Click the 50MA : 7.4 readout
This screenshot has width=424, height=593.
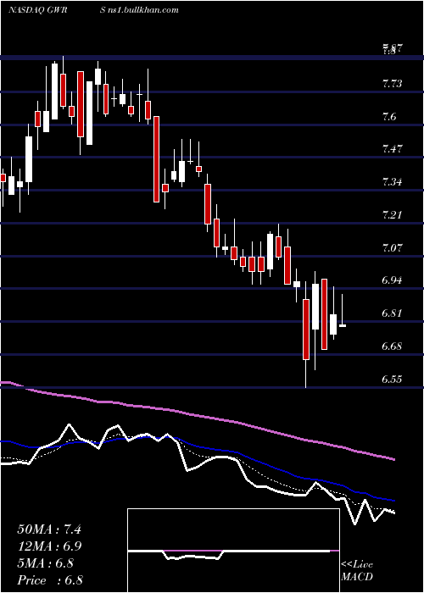(49, 529)
